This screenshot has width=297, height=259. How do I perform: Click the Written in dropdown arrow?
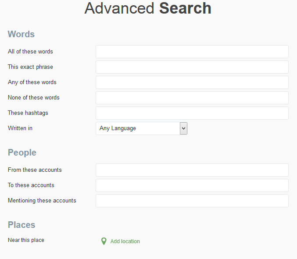click(x=184, y=128)
